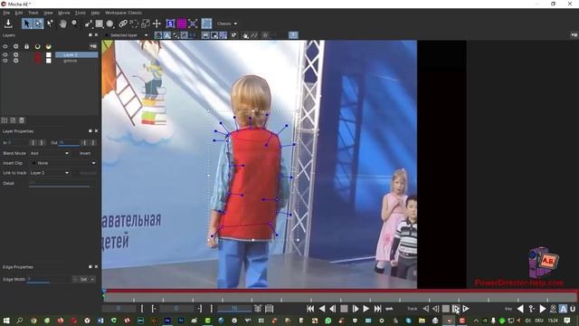
Task: Click the Go to first frame button
Action: click(310, 308)
